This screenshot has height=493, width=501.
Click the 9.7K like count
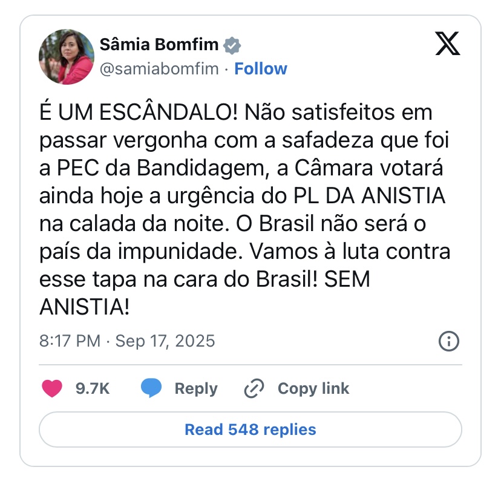pos(93,388)
